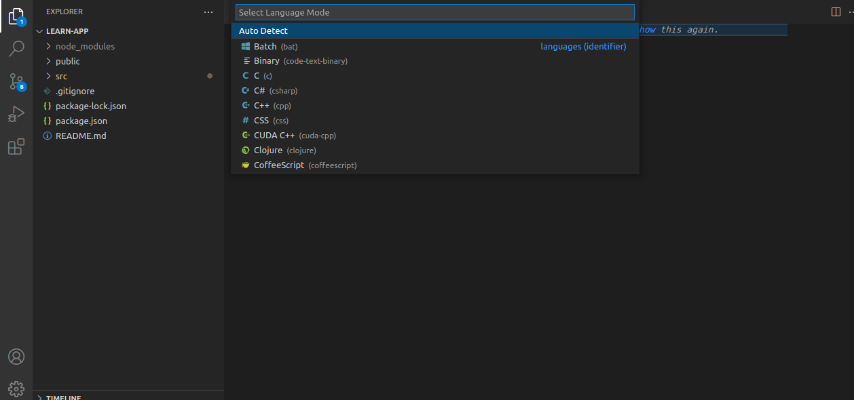Open README.md from Explorer
Image resolution: width=854 pixels, height=400 pixels.
click(81, 136)
